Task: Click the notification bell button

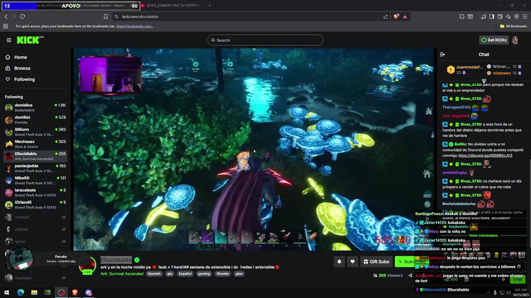Action: [339, 262]
